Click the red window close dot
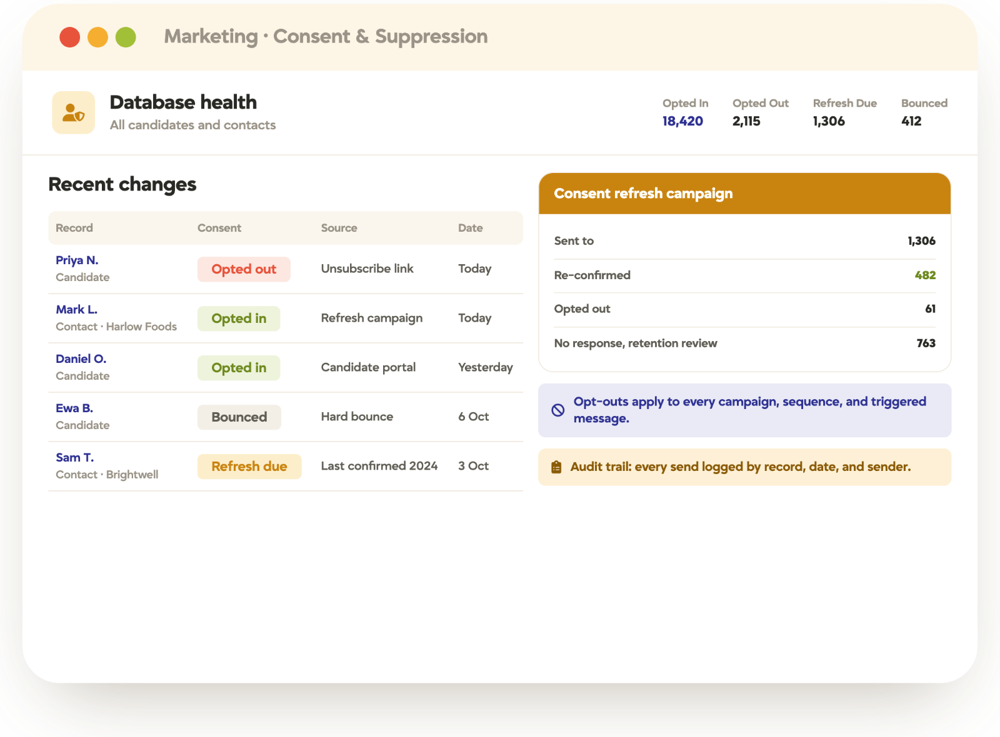 click(x=69, y=37)
